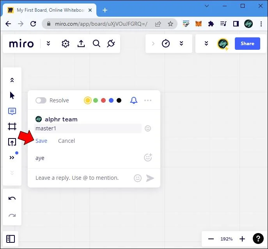Open the frames panel icon
Screen dimensions: 268x249
point(11,239)
